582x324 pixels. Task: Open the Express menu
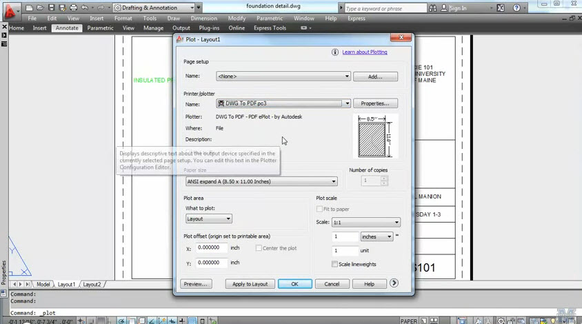357,18
